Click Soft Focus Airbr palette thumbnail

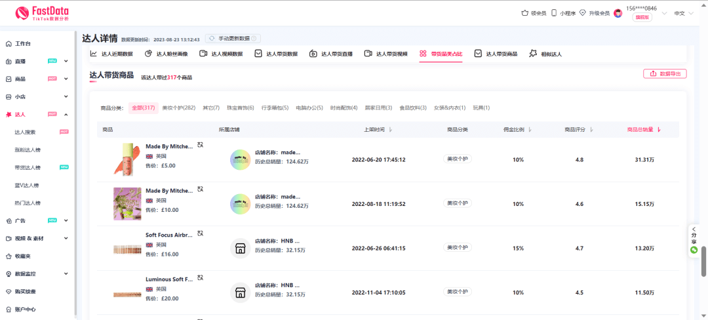128,249
